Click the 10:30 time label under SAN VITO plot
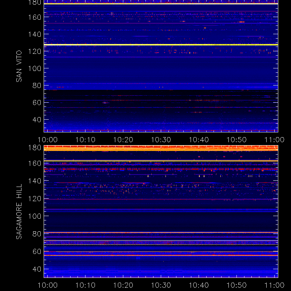 tap(161, 140)
